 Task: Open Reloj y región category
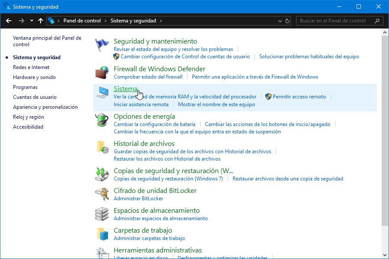(29, 117)
